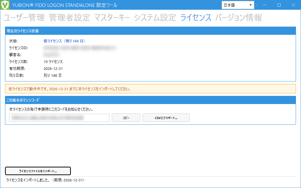Click the blurred ライセンスID value
This screenshot has height=188, width=301.
point(80,48)
